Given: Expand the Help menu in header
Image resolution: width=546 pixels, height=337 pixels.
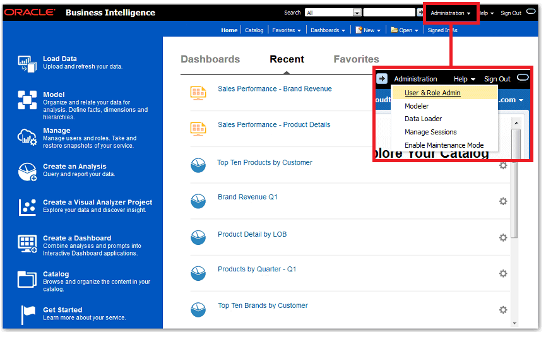Looking at the screenshot, I should [x=487, y=13].
